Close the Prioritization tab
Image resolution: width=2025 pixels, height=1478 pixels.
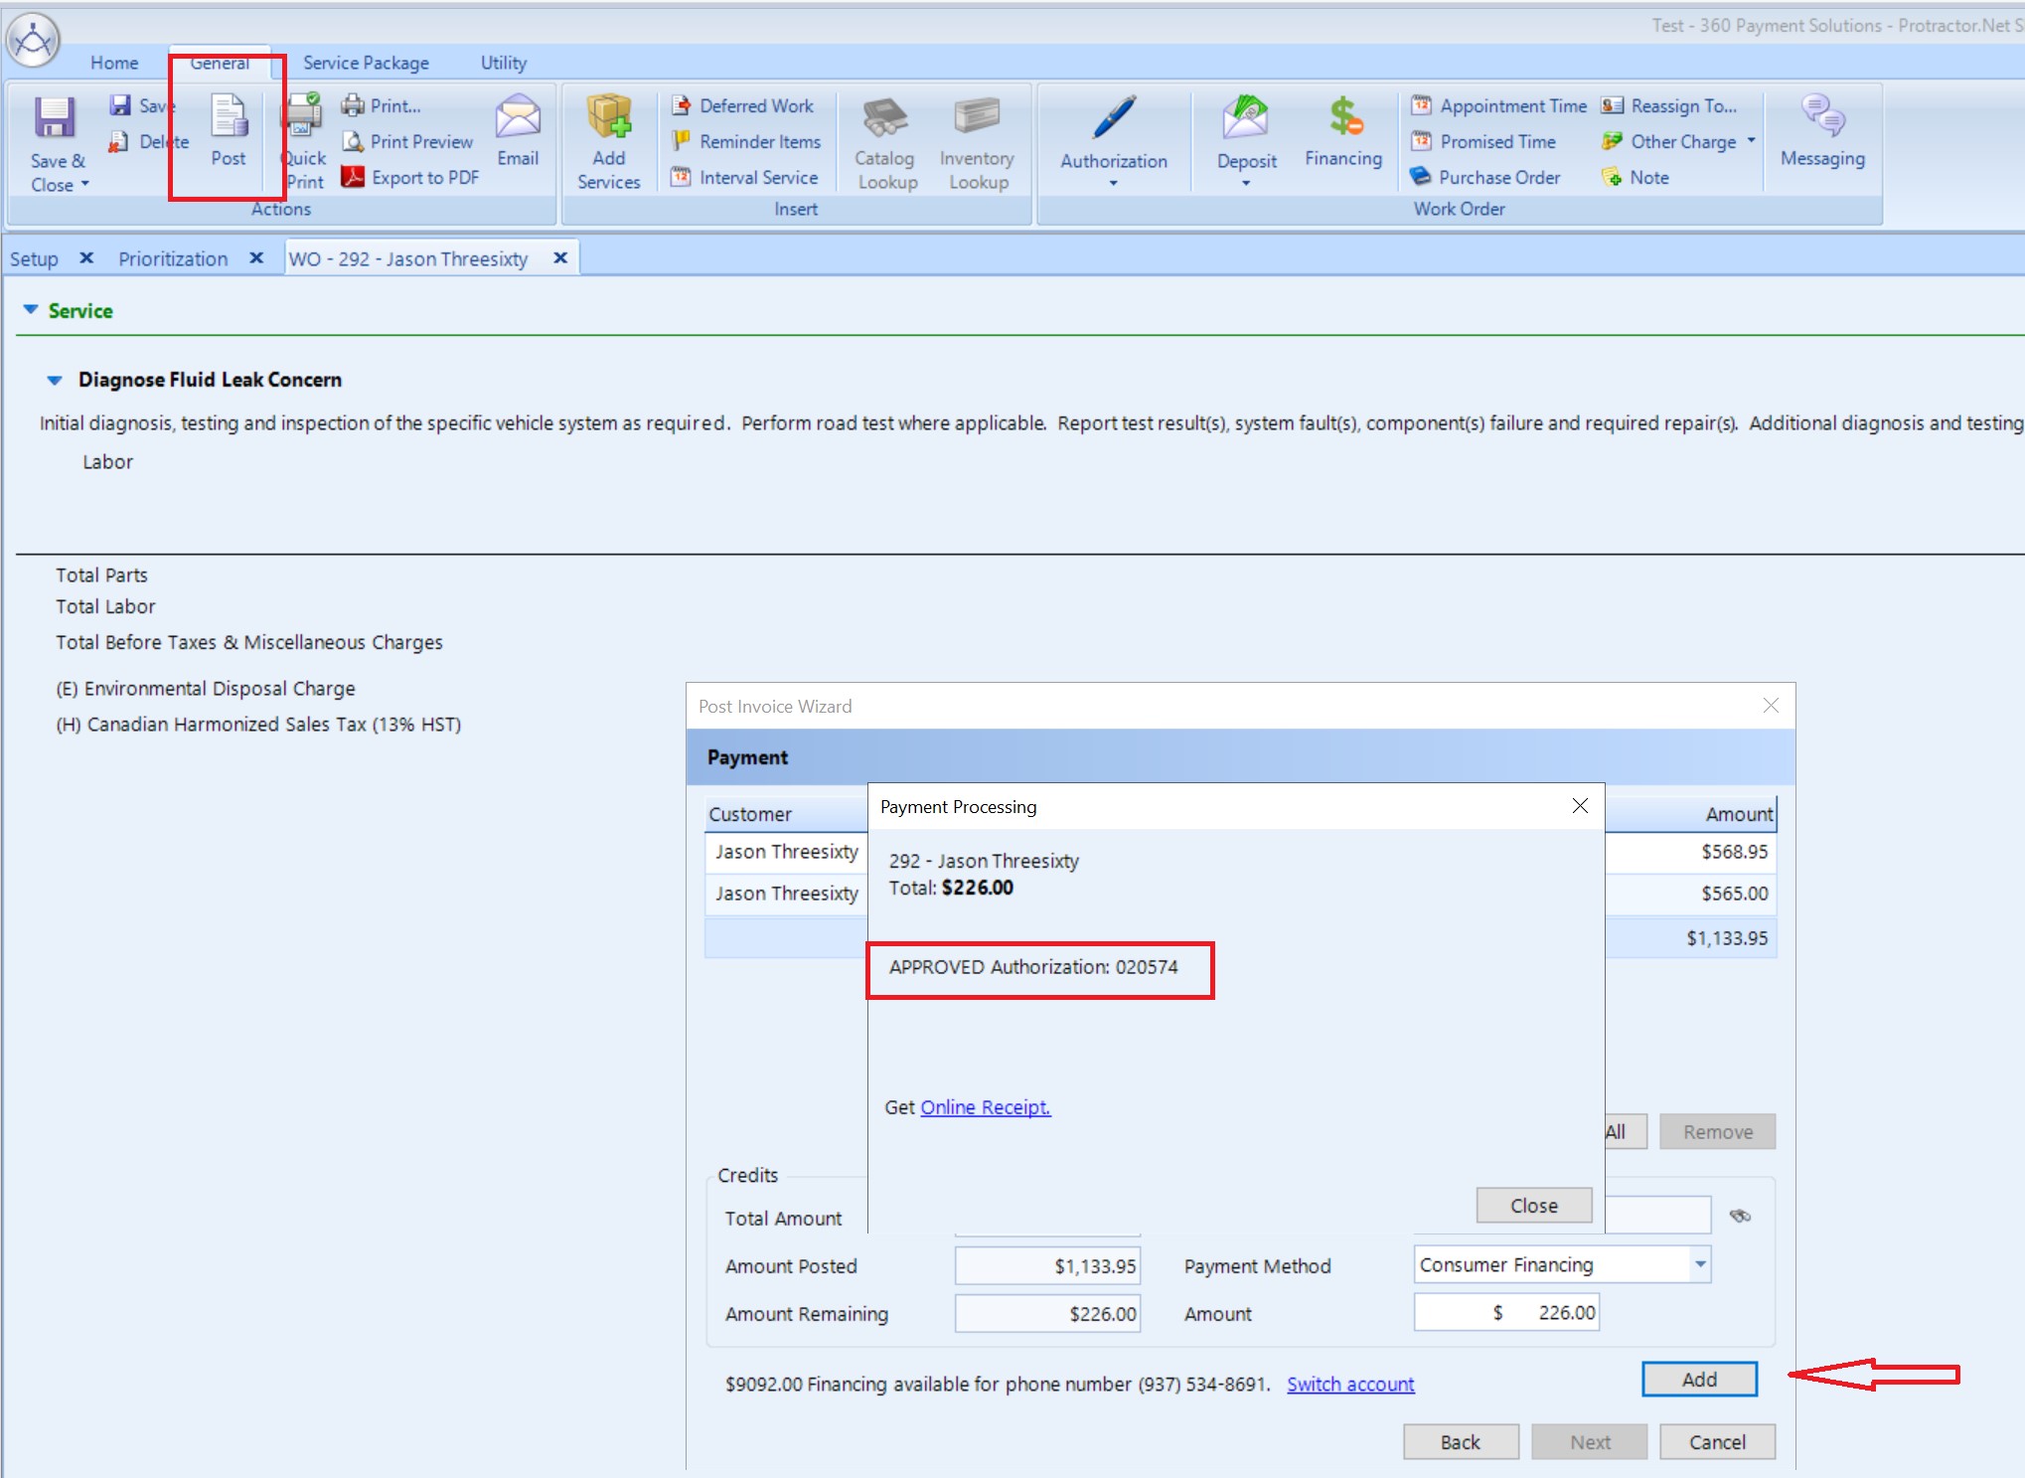256,258
